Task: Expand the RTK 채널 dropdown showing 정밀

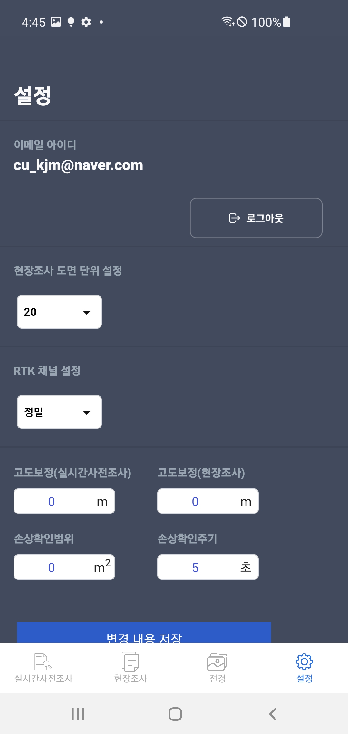Action: [59, 412]
